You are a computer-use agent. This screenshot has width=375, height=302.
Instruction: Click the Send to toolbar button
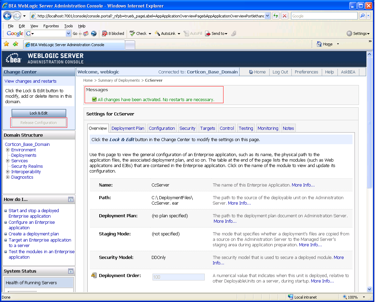coord(216,33)
